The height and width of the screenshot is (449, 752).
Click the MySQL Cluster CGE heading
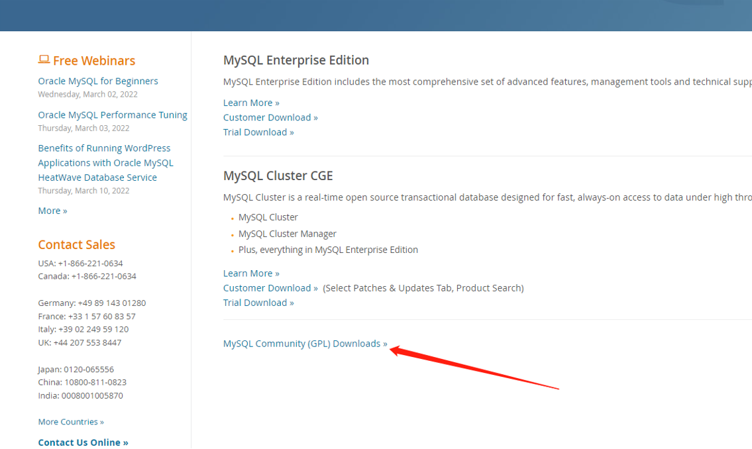(278, 176)
